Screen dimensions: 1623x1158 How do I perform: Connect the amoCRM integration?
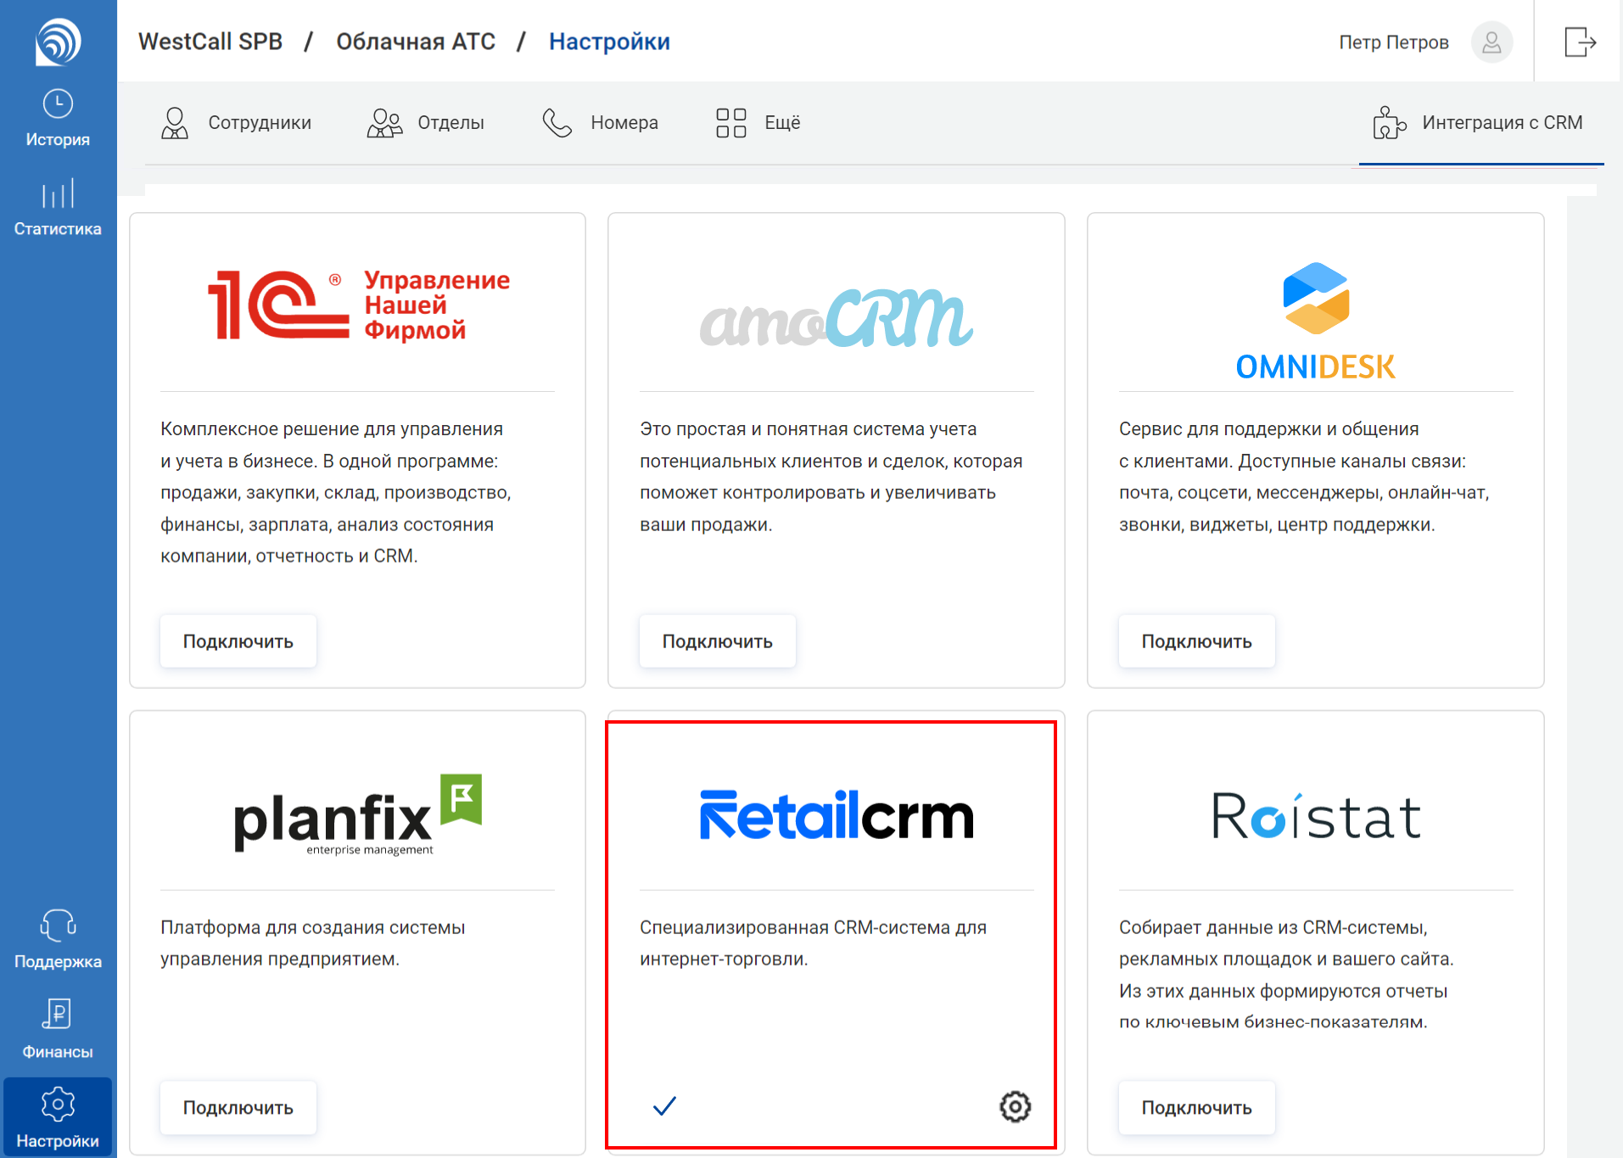pyautogui.click(x=718, y=641)
